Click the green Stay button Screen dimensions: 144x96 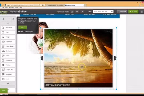tap(4, 90)
